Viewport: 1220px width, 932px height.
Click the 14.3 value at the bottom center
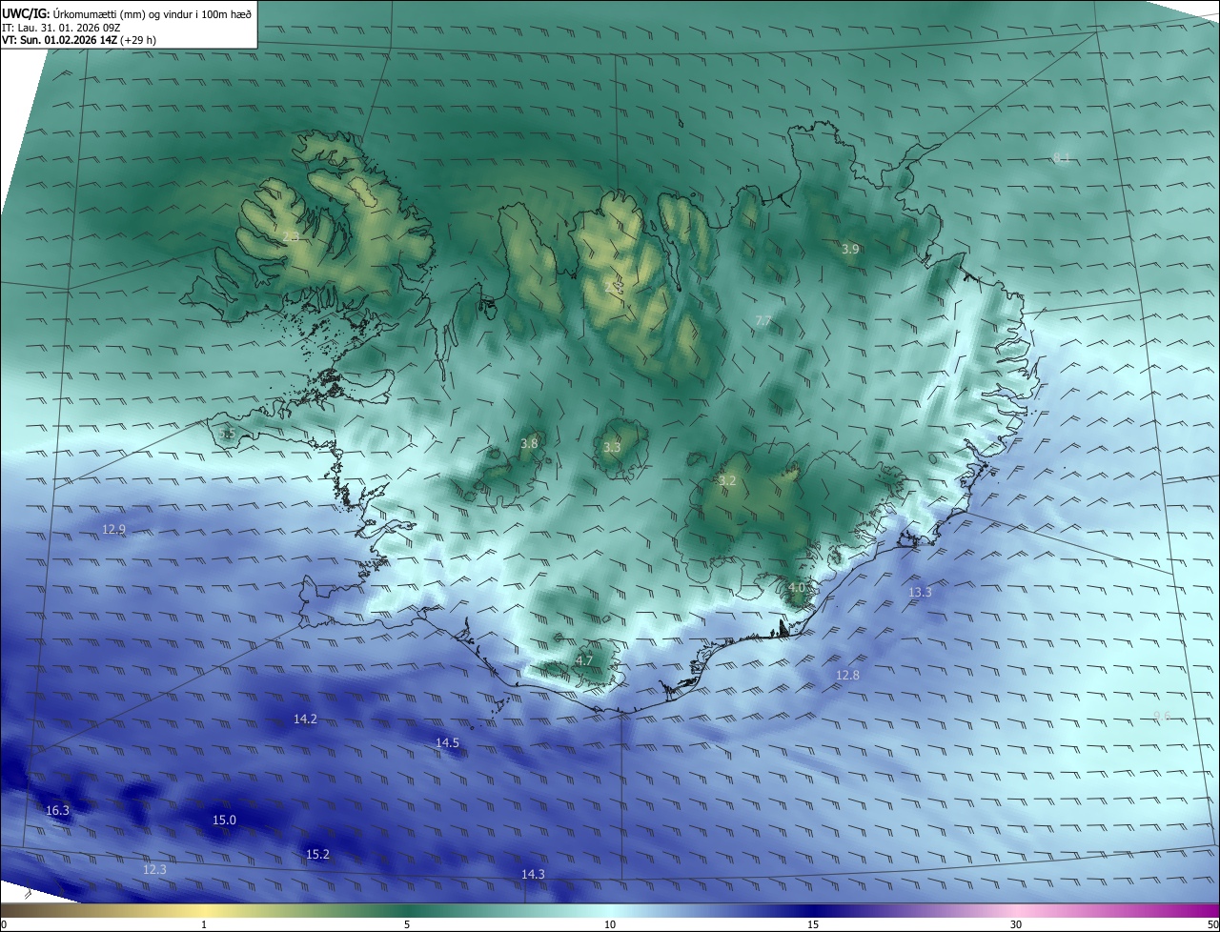point(533,874)
